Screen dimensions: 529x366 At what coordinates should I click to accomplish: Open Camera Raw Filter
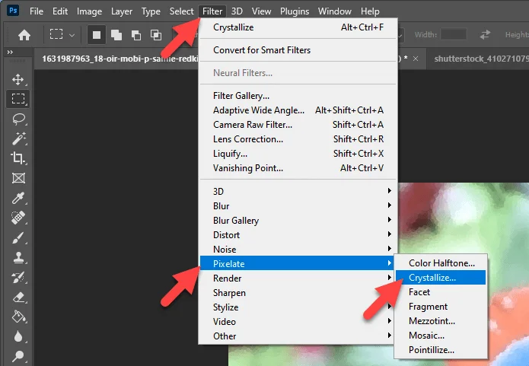(298, 125)
